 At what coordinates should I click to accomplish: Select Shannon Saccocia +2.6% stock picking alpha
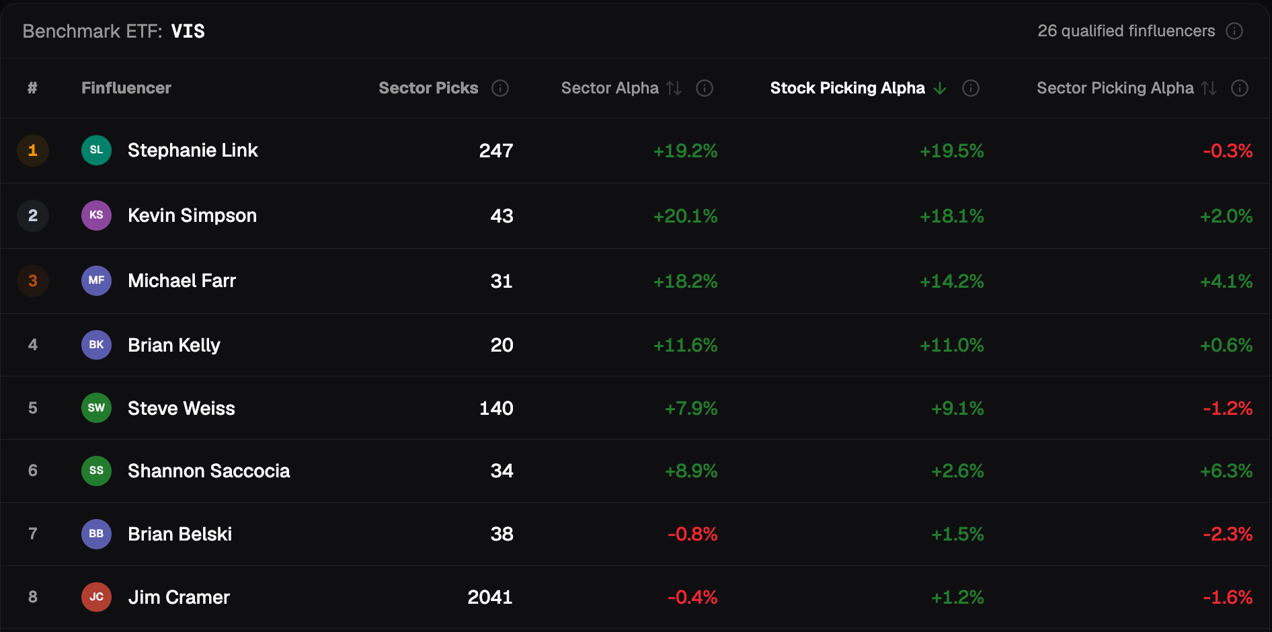point(957,471)
